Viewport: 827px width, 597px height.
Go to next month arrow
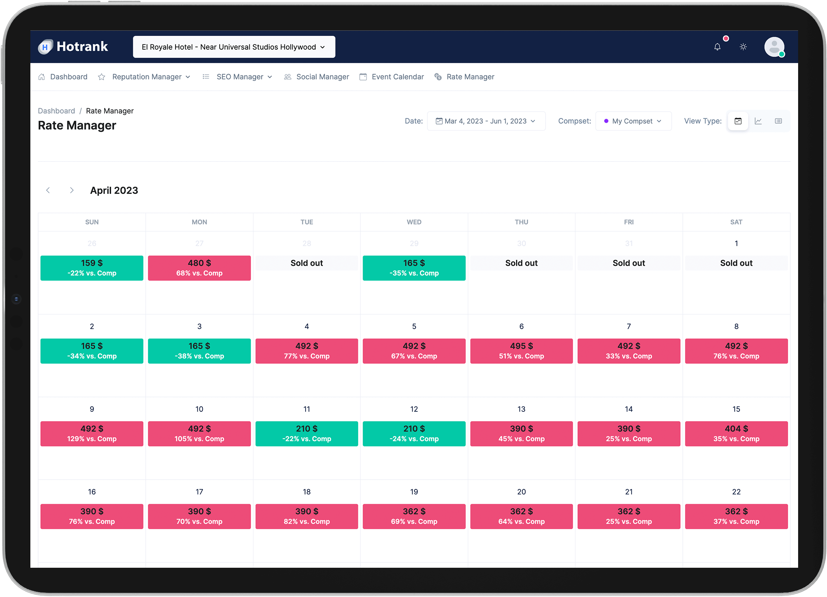click(72, 190)
